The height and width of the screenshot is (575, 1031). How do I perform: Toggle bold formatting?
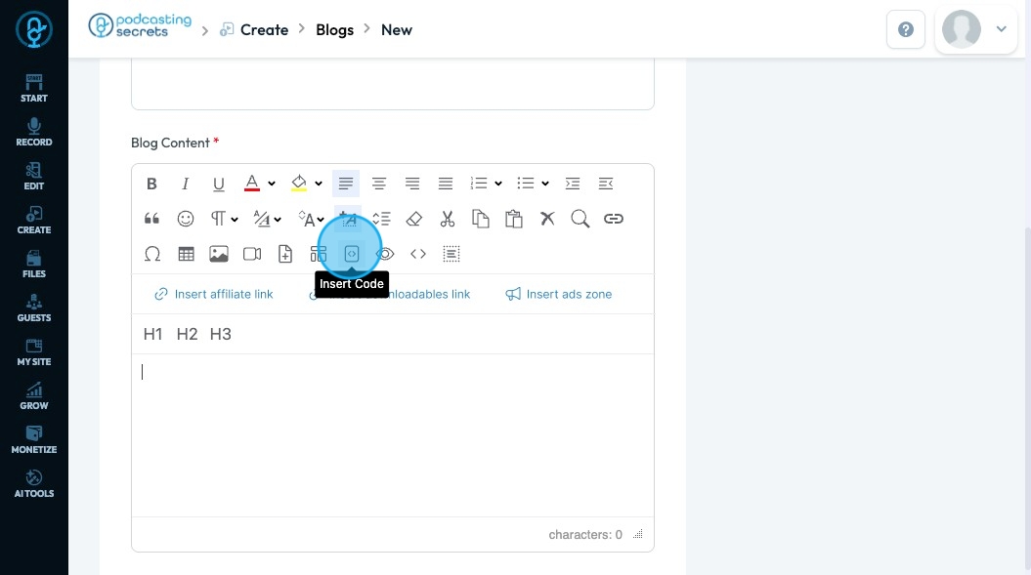coord(151,184)
